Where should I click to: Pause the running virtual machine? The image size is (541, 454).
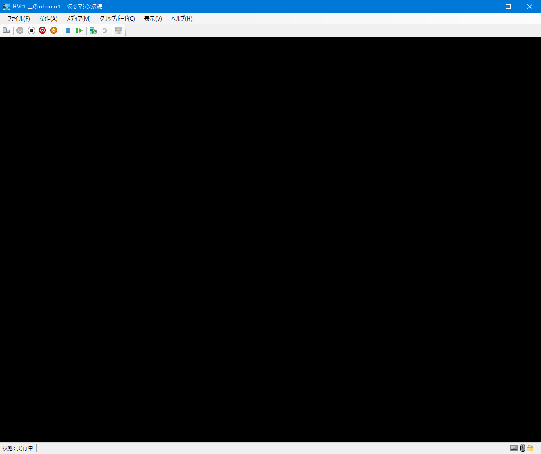coord(68,30)
